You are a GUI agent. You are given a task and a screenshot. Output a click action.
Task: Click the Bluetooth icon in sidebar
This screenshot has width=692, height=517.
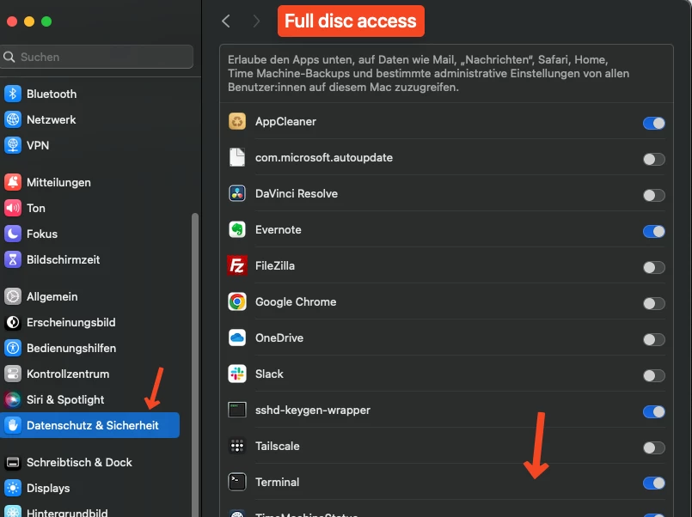(13, 94)
